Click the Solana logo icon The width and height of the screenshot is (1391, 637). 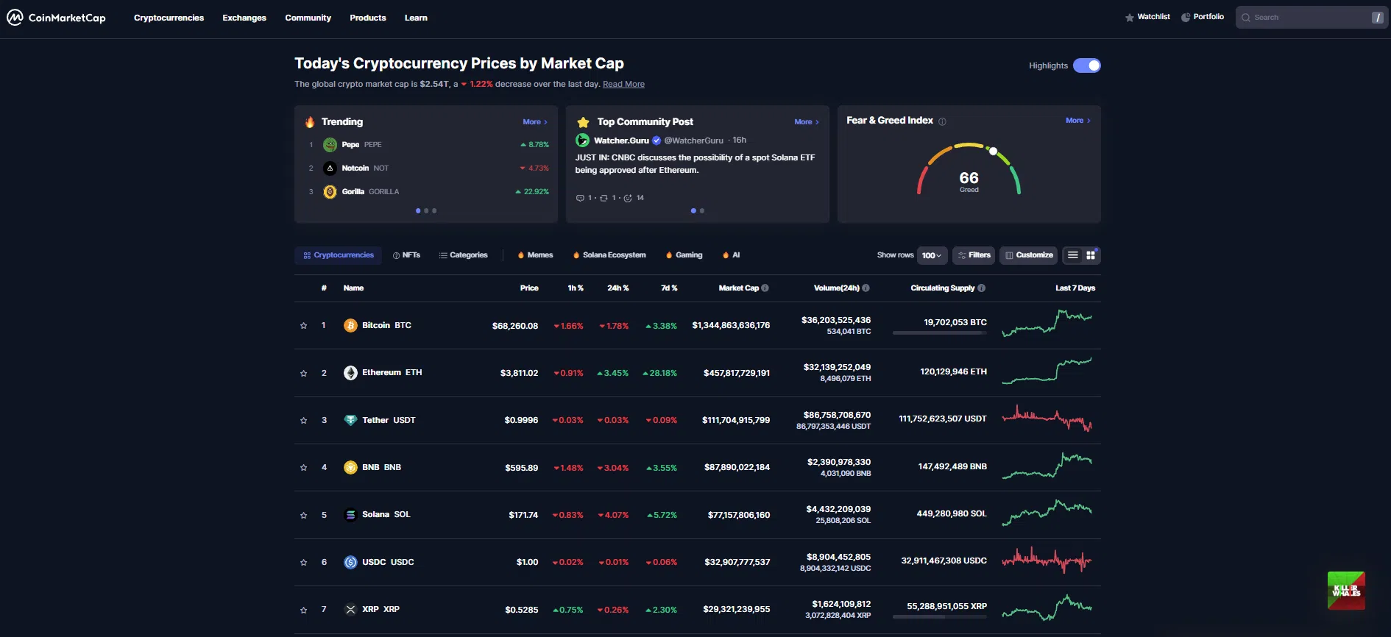click(351, 515)
